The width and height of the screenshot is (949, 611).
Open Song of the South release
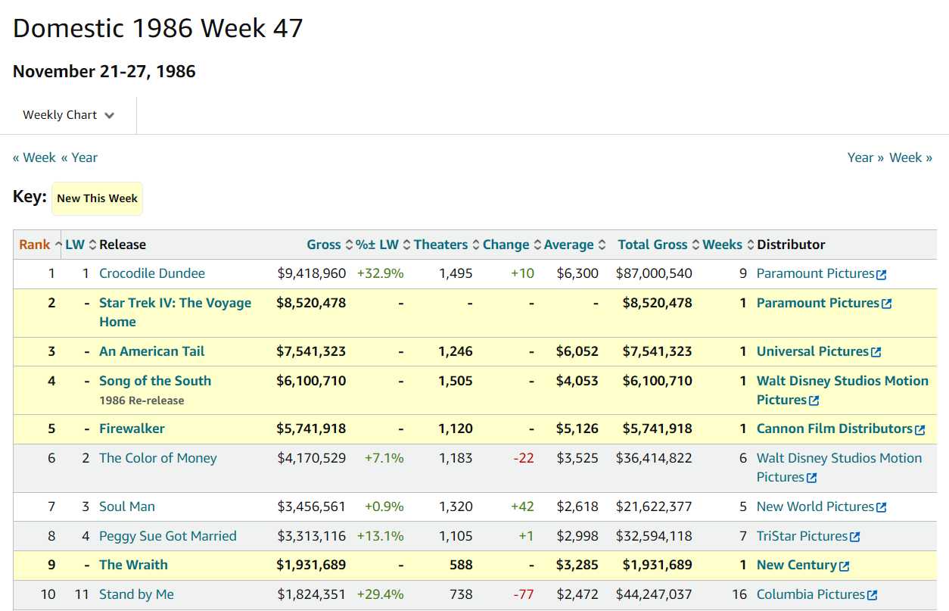point(155,381)
